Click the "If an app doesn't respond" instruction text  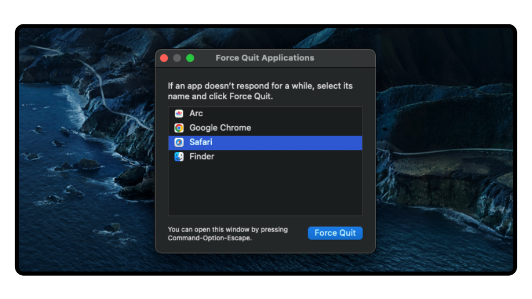[x=260, y=91]
